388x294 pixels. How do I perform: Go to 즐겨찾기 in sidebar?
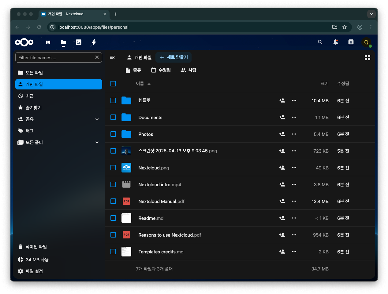[x=59, y=107]
